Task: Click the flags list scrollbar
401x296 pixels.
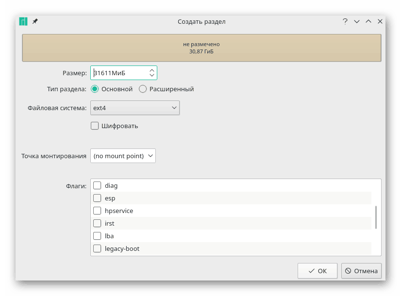Action: (x=376, y=217)
